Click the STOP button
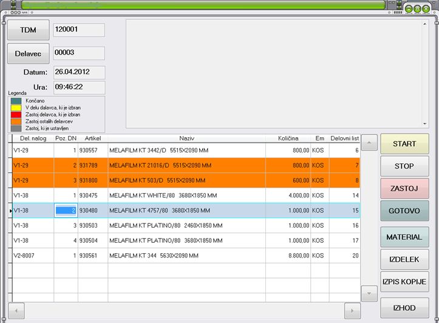Screen dimensions: 439x323 404,166
